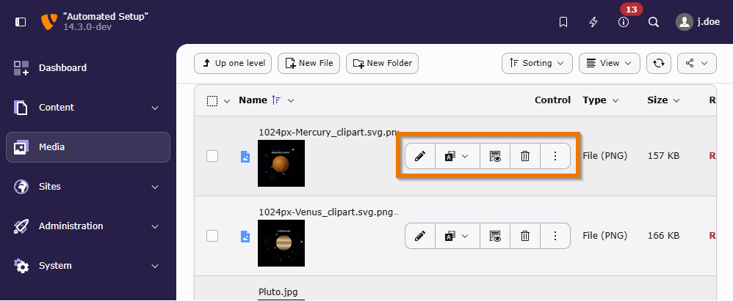733x301 pixels.
Task: Open the Media module
Action: tap(88, 147)
